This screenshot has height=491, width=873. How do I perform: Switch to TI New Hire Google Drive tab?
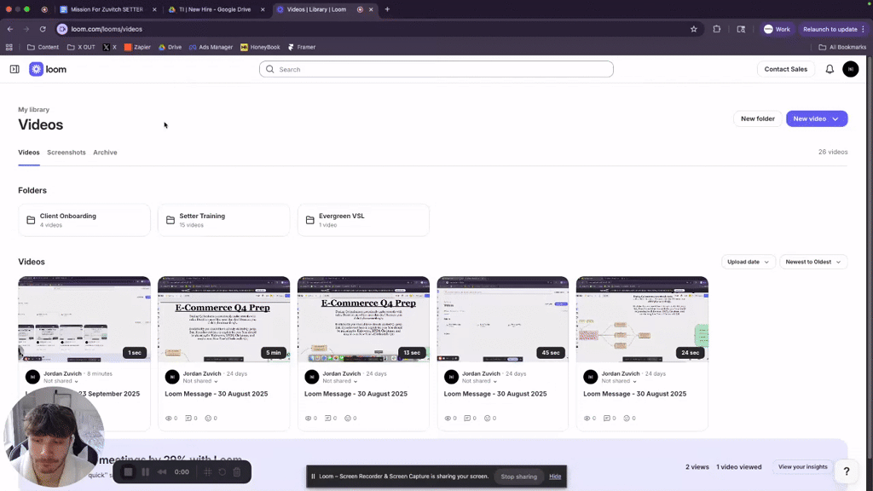coord(215,9)
